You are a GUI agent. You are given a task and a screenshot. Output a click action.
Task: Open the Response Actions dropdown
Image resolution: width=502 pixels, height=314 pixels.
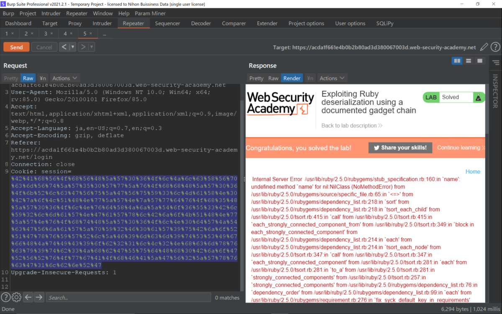click(332, 78)
